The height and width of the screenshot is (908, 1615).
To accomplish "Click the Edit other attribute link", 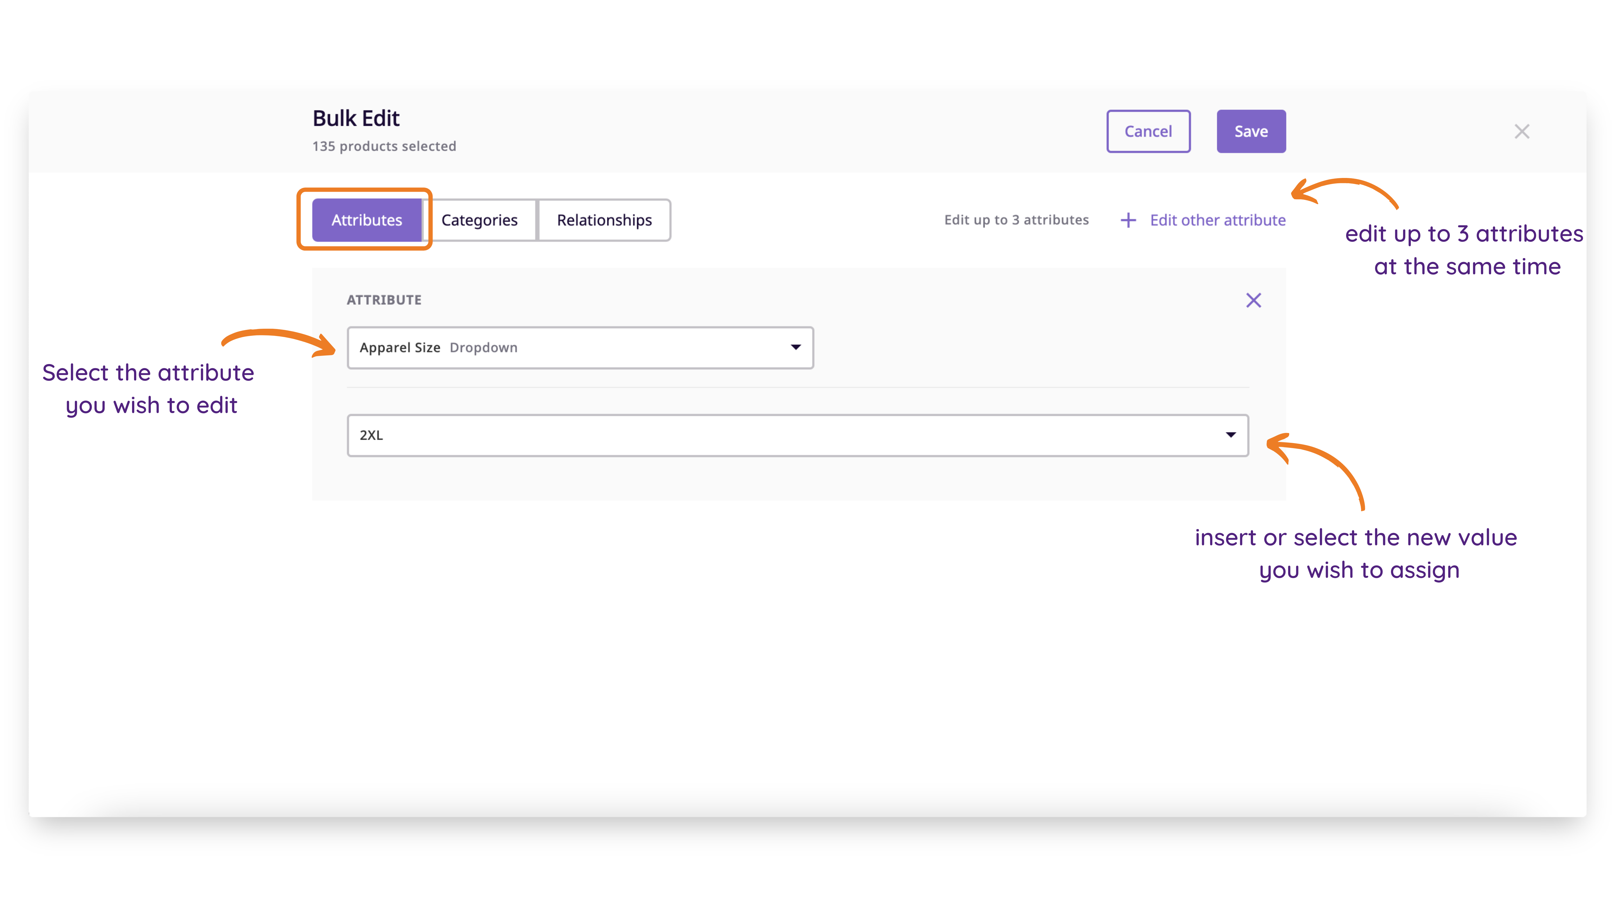I will 1217,220.
